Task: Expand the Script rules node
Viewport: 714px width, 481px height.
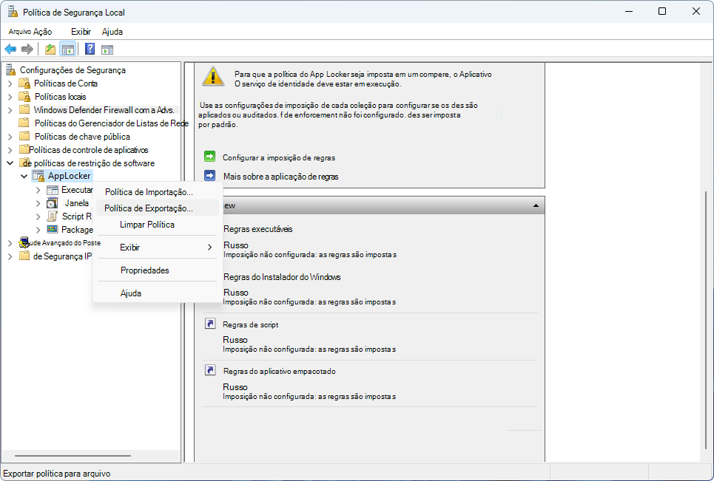Action: (38, 216)
